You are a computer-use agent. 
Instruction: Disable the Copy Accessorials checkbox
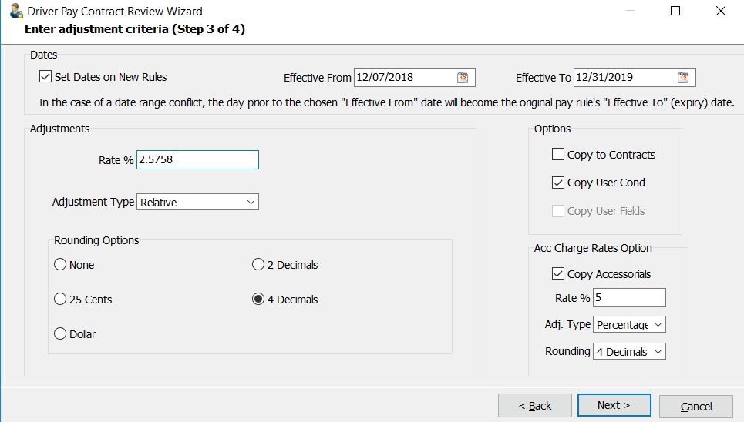tap(558, 274)
